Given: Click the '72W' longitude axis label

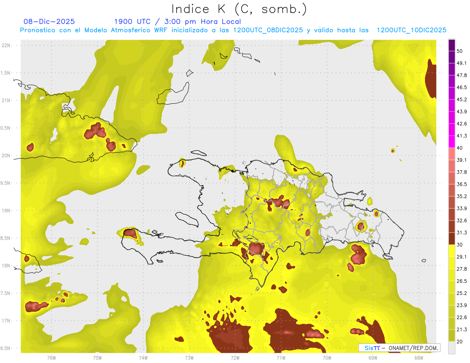Looking at the screenshot, I should 235,358.
